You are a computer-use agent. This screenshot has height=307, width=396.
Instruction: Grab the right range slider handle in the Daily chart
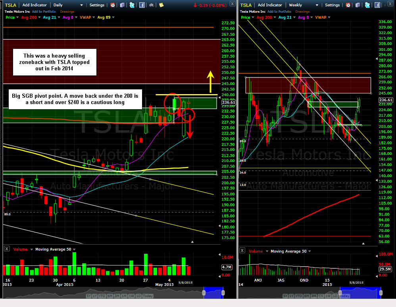click(223, 293)
